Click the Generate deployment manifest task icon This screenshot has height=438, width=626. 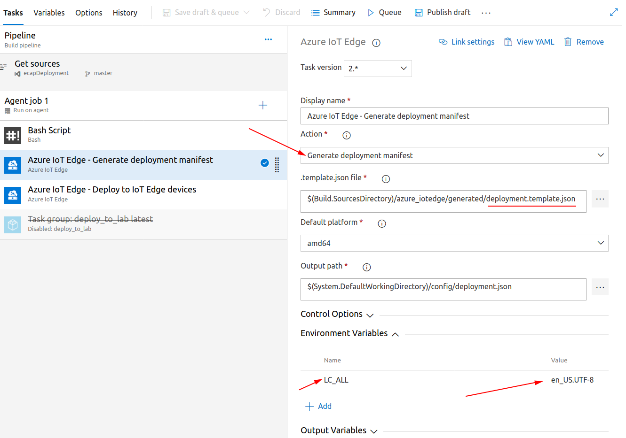pos(13,165)
